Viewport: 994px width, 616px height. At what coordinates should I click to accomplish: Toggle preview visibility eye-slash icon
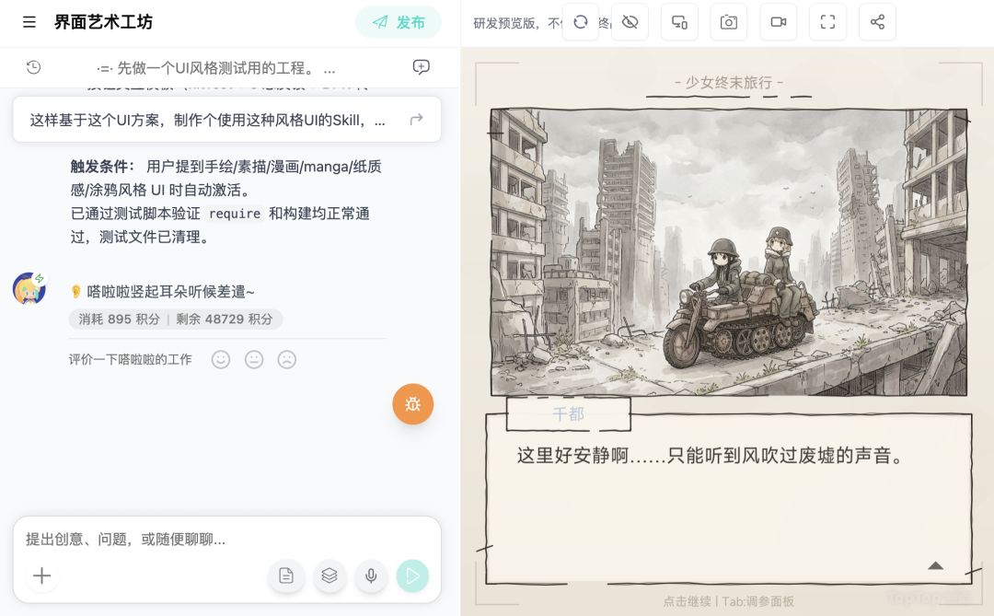(630, 22)
